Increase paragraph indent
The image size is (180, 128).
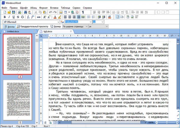[x=104, y=17]
